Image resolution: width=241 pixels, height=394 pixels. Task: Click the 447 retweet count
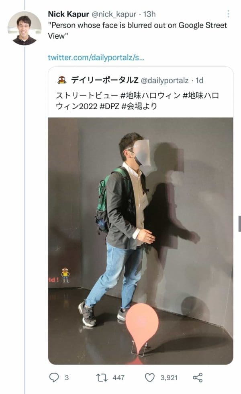(118, 377)
